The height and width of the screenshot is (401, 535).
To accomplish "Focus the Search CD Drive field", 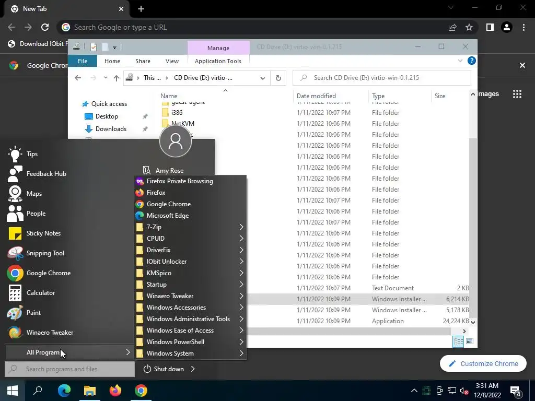I will pos(382,78).
